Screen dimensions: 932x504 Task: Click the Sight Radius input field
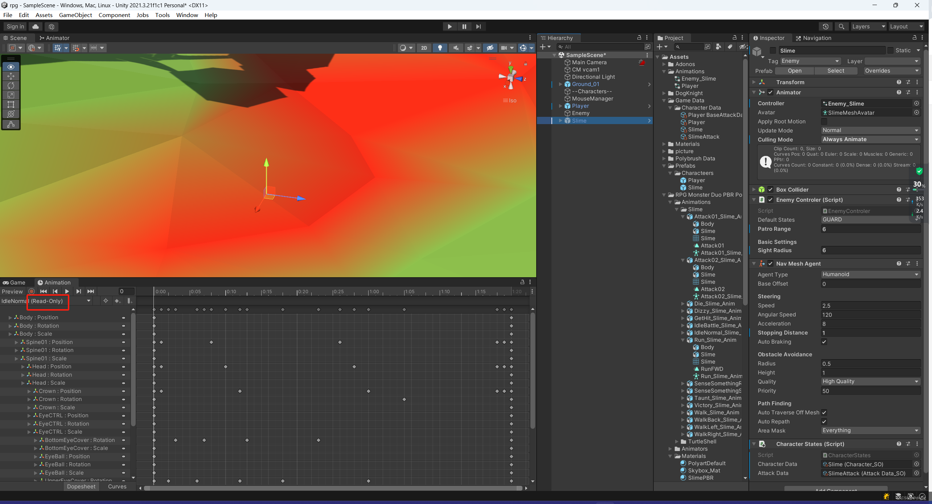(870, 250)
